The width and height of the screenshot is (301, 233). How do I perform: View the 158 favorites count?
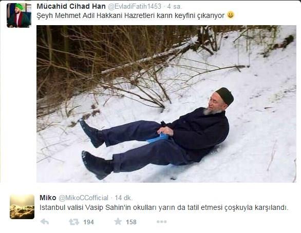click(x=131, y=222)
